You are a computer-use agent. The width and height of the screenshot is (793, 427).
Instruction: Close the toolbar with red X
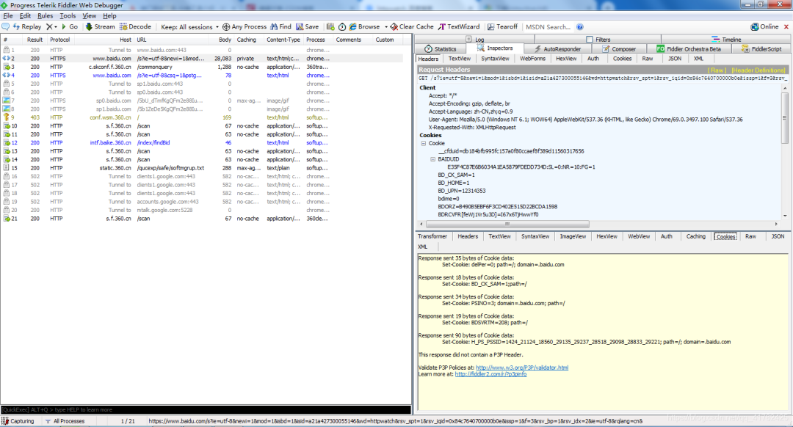786,27
